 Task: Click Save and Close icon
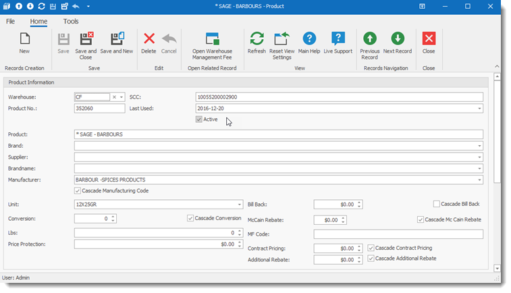(x=86, y=40)
